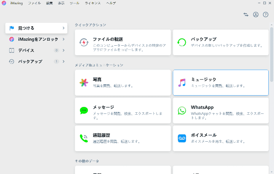Open the iMazing menu
Viewport: 274px width, 174px height.
click(16, 3)
